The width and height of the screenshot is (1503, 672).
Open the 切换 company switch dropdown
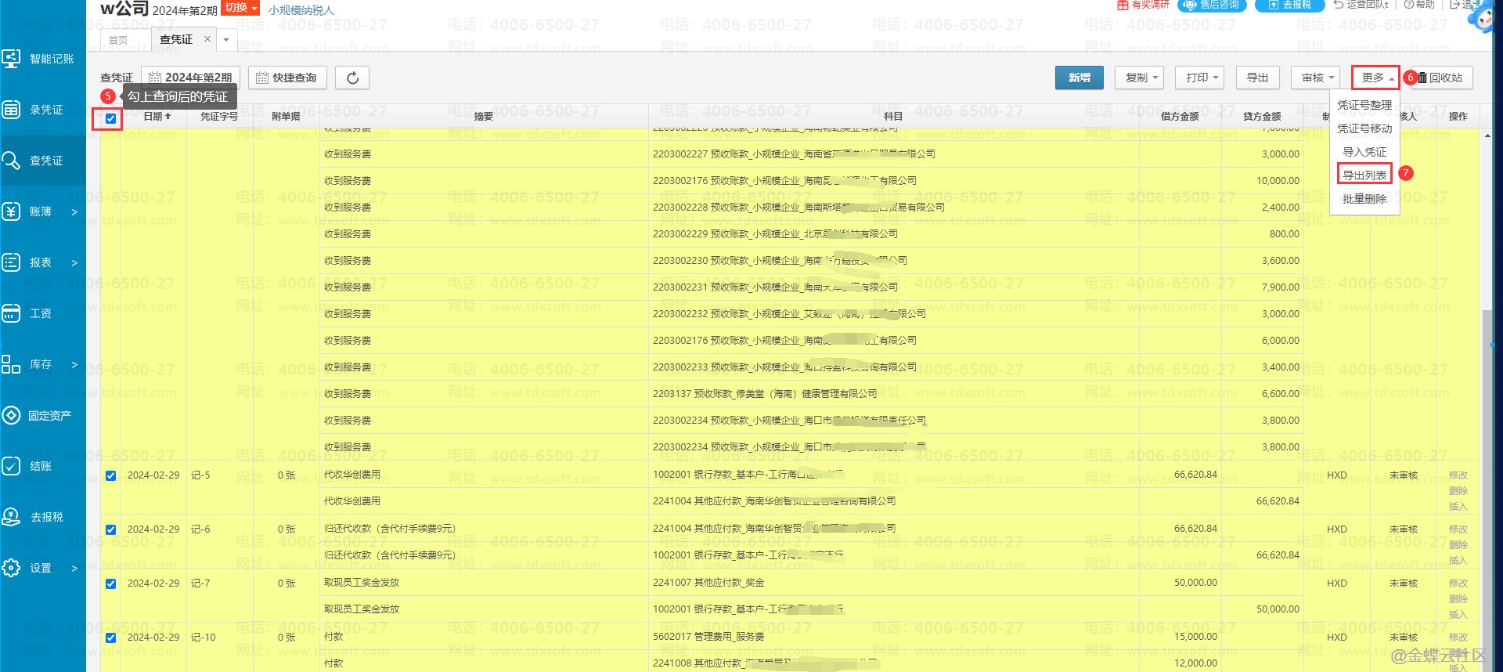pos(240,8)
